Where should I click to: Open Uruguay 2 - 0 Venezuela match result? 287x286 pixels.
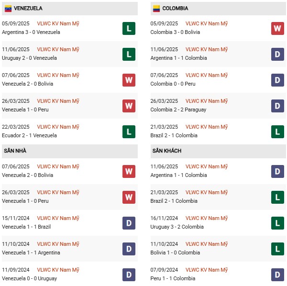(x=29, y=58)
